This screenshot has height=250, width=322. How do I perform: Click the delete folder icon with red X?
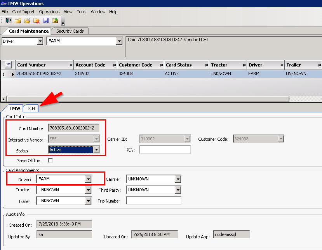[37, 21]
